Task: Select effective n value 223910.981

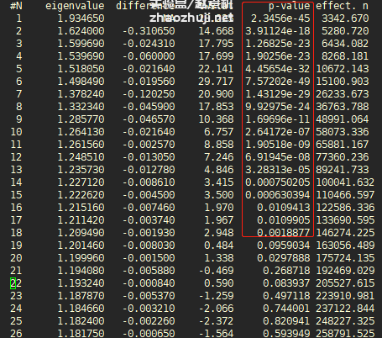Action: [x=345, y=296]
